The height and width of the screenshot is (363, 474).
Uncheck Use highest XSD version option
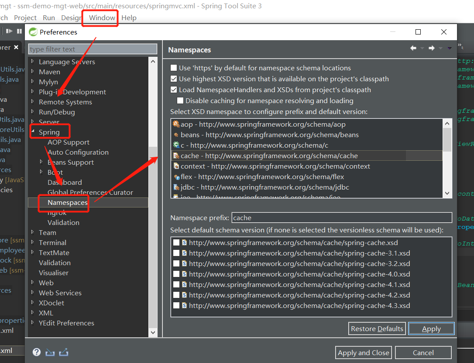[x=174, y=79]
